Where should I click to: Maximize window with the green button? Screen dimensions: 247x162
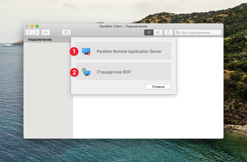point(37,26)
